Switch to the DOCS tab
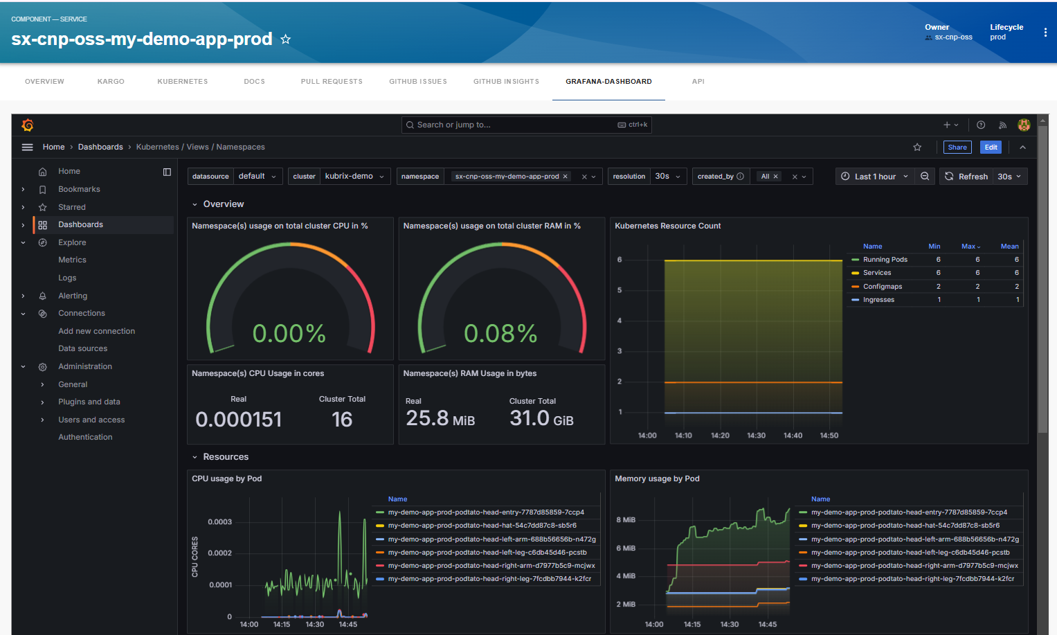 [255, 82]
